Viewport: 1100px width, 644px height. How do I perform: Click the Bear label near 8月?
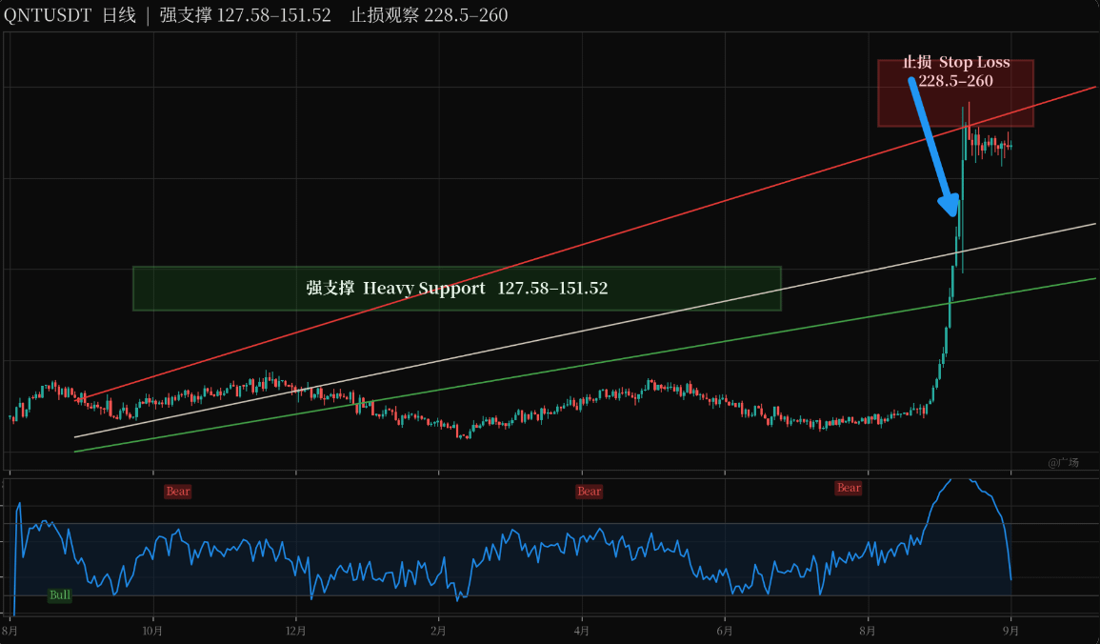pyautogui.click(x=849, y=488)
